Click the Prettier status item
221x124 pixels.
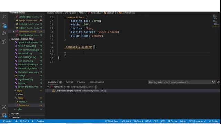coord(214,121)
